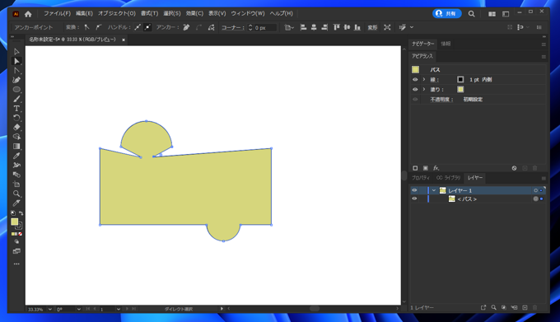
Task: Convert anchor points to smooth
Action: point(99,27)
